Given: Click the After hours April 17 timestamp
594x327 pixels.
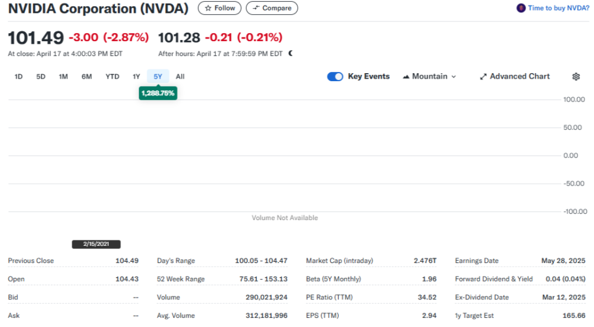Looking at the screenshot, I should click(x=221, y=53).
